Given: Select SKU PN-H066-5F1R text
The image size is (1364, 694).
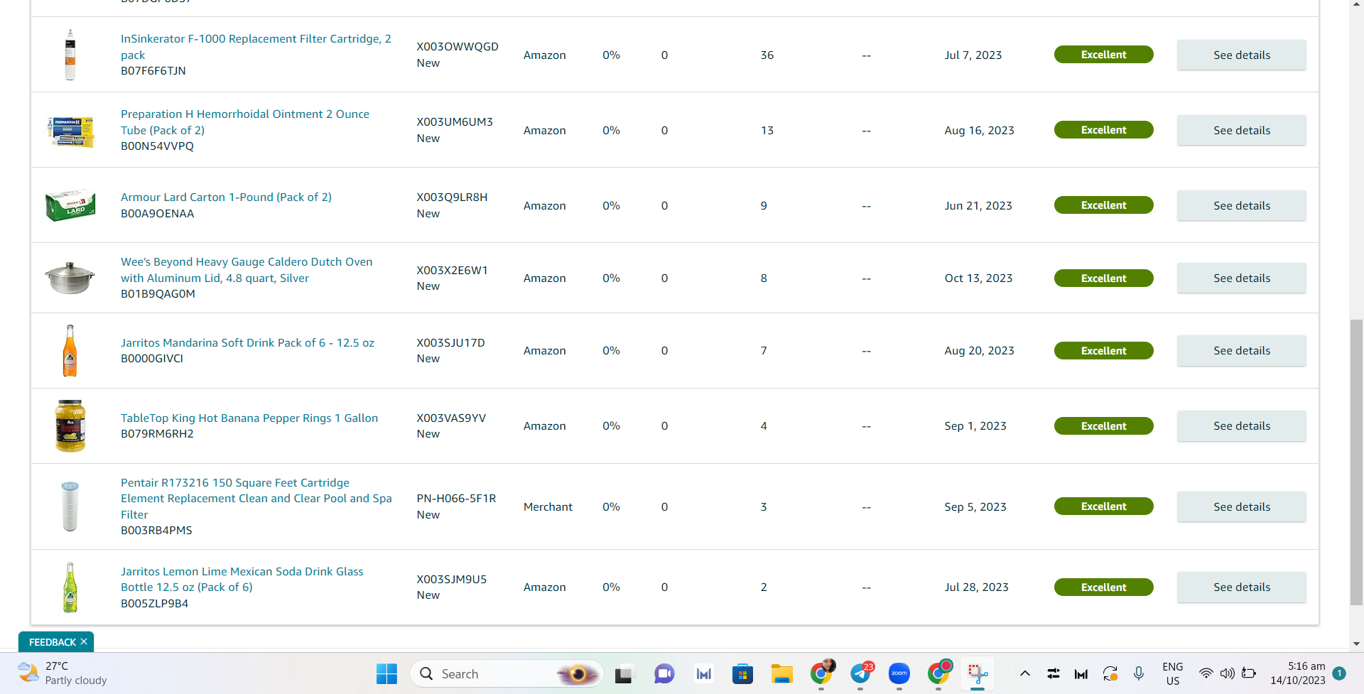Looking at the screenshot, I should [x=456, y=499].
